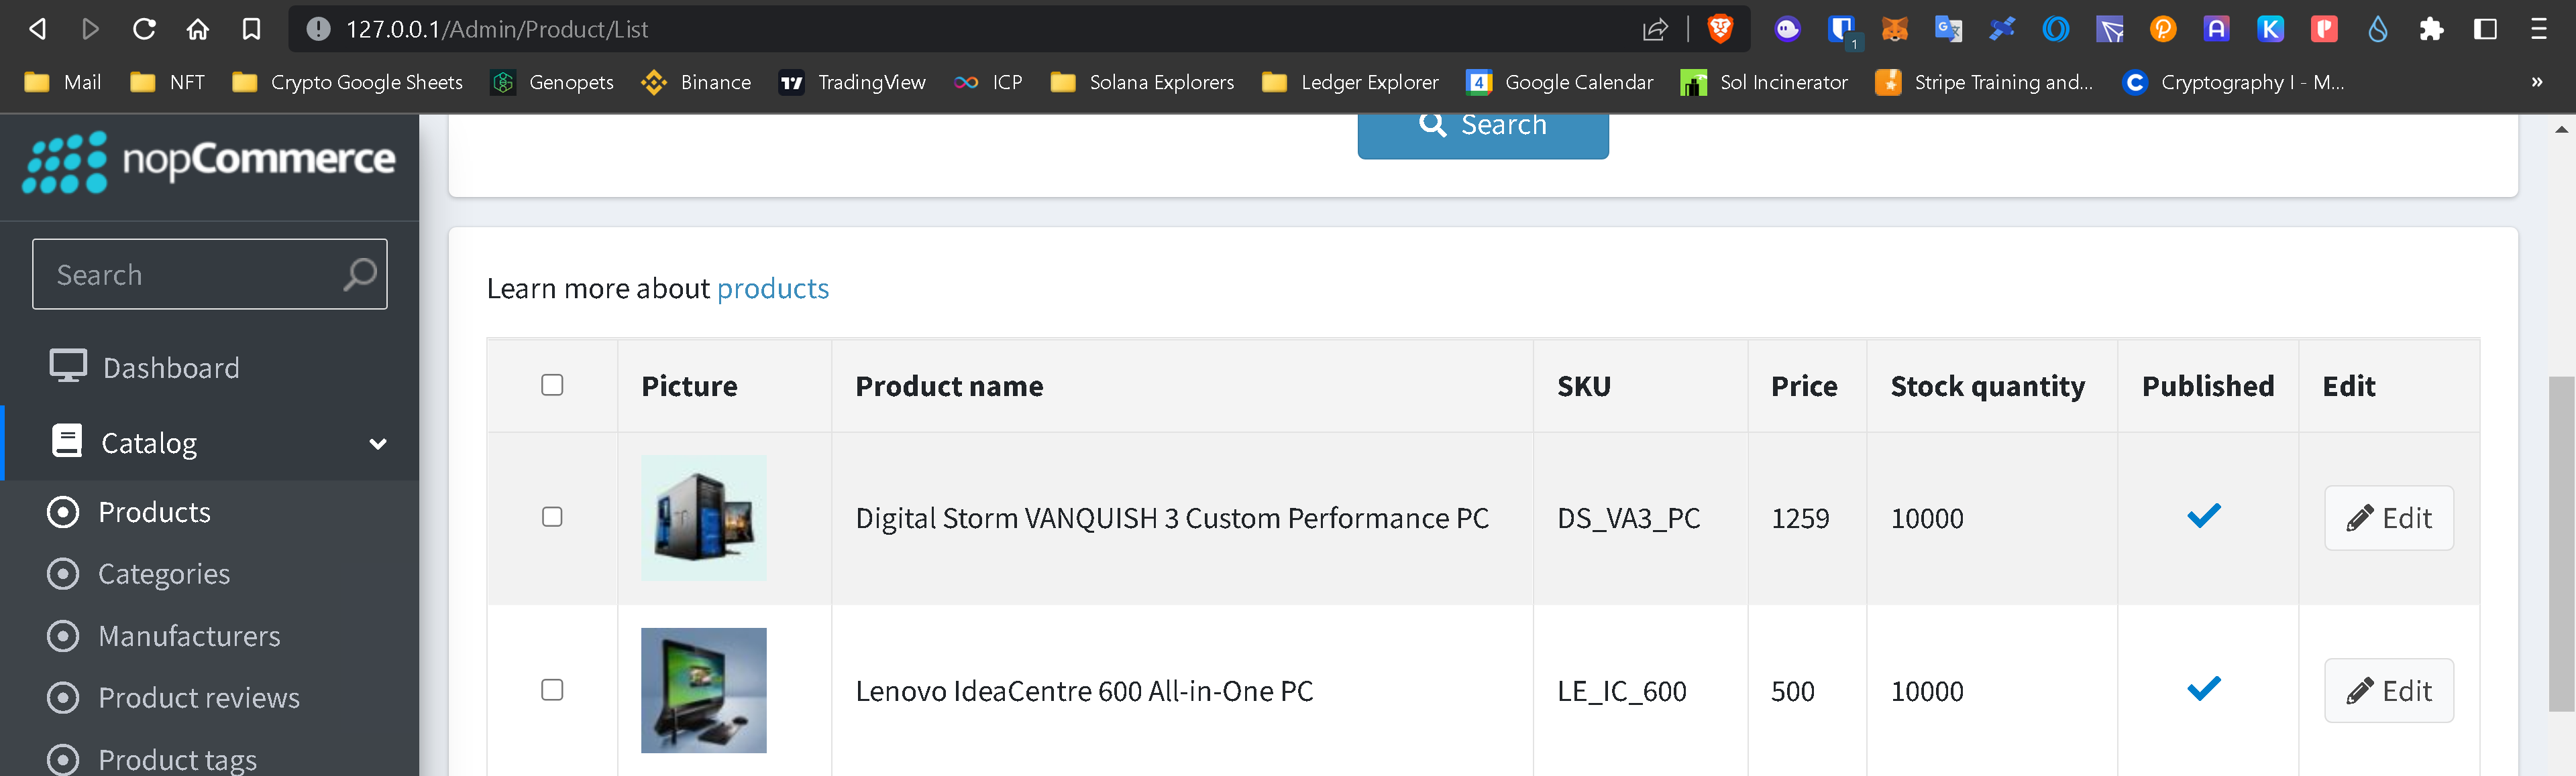Click the browser forward arrow
Screen dimensions: 2576x776
(x=91, y=29)
